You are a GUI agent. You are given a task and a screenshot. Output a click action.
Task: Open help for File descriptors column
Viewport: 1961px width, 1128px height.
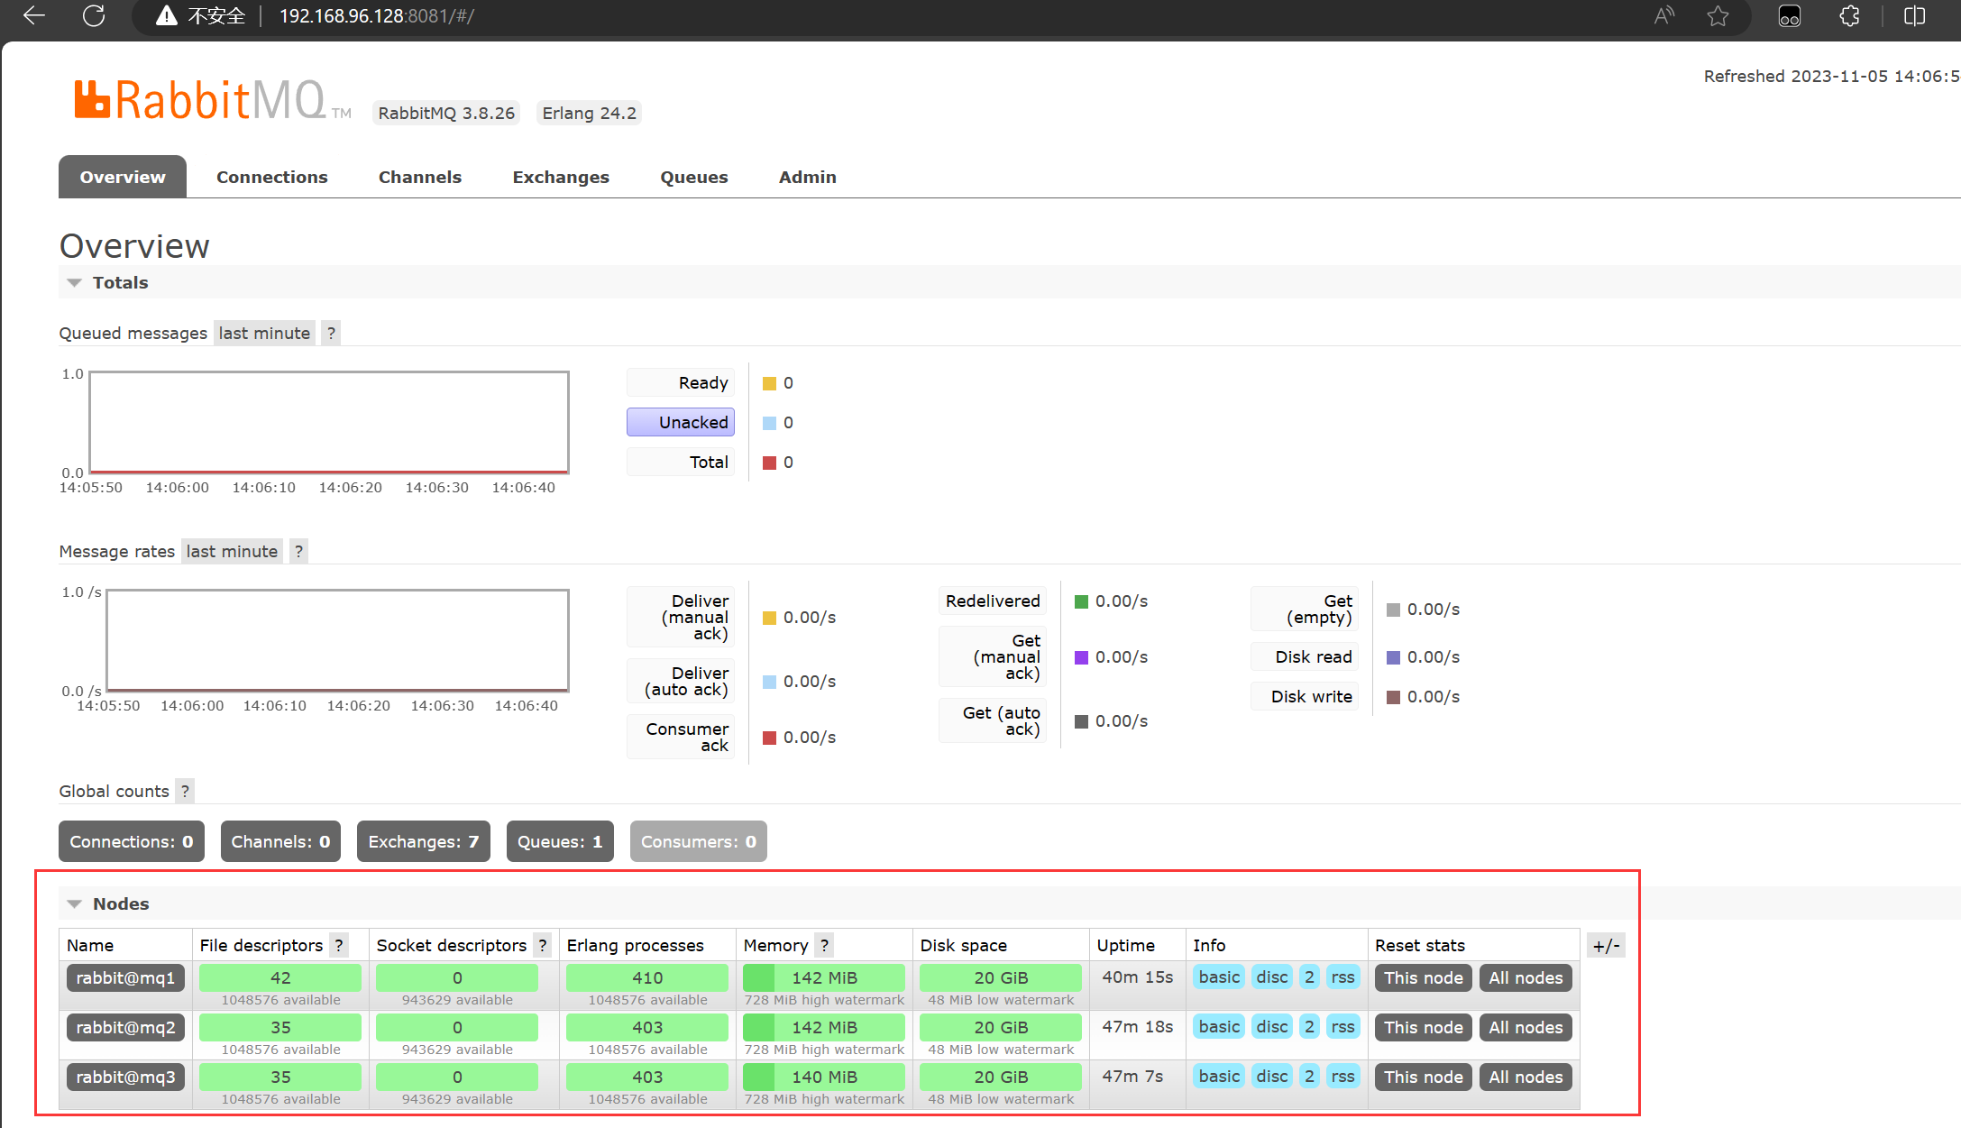339,945
